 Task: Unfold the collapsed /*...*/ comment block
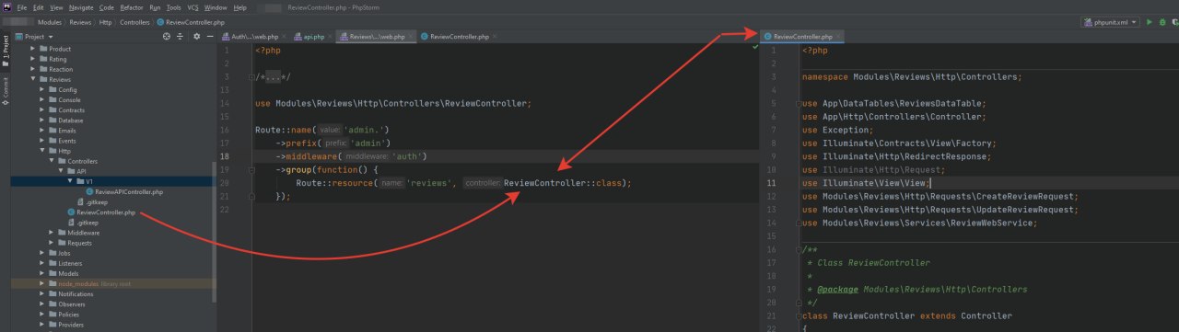(251, 77)
